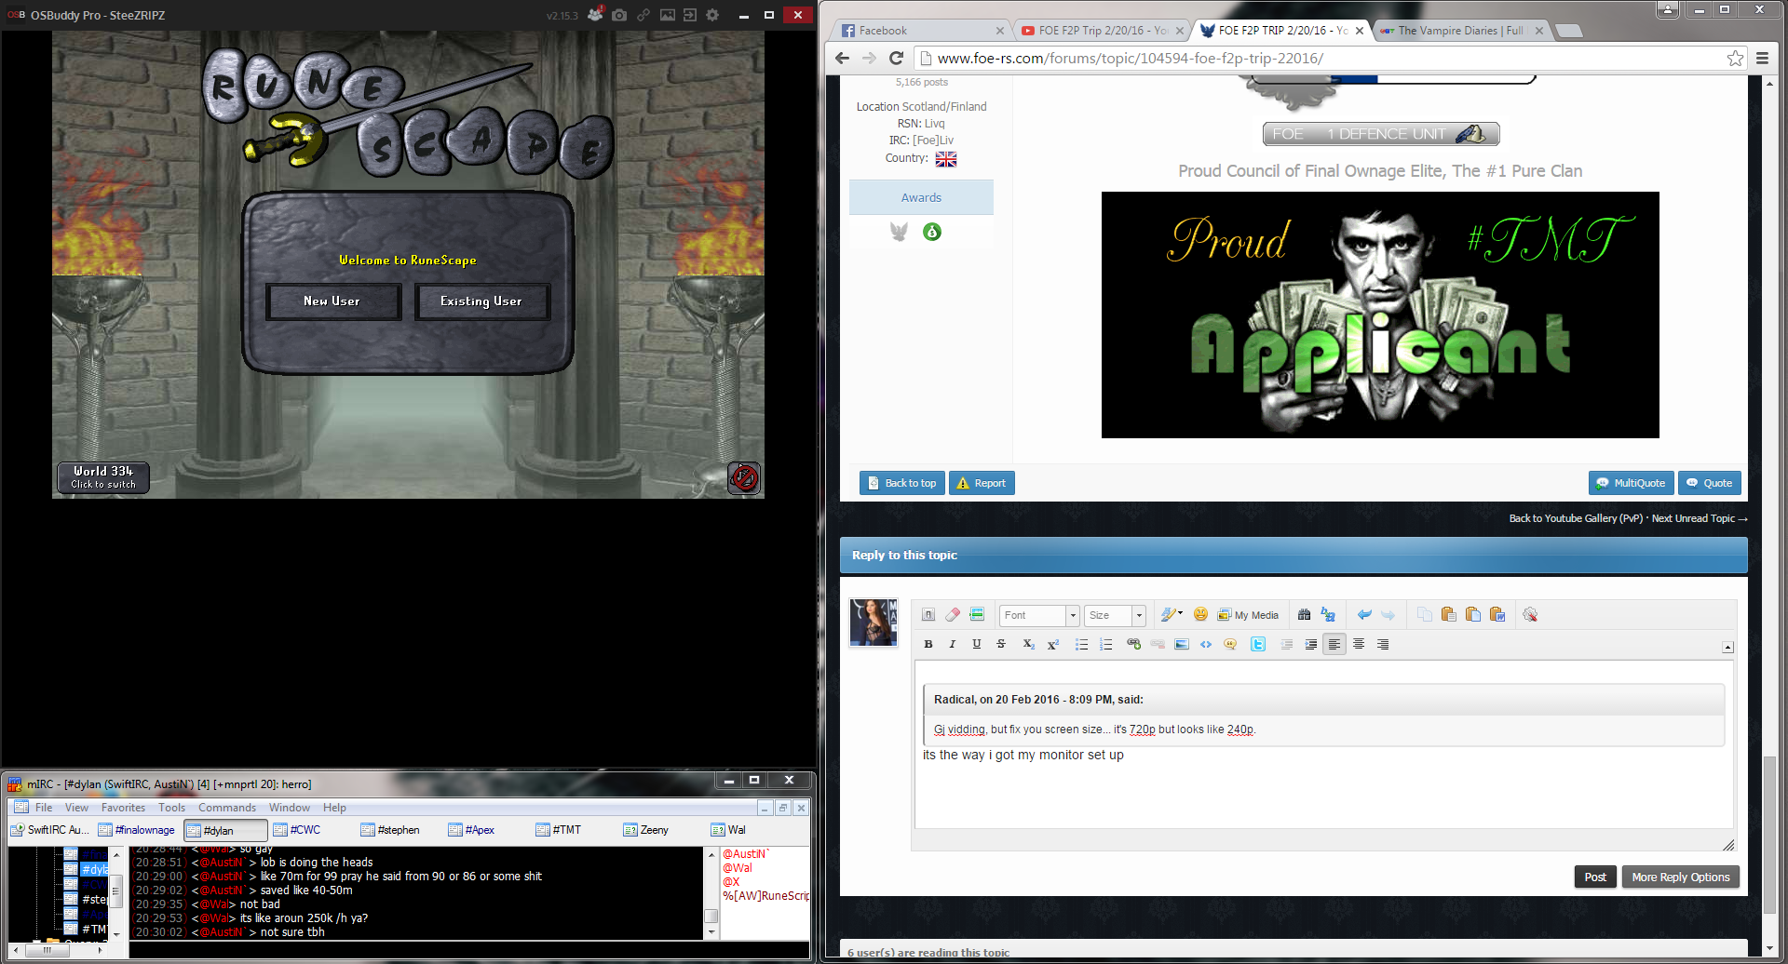Open OSBuddy settings gear
The image size is (1788, 964).
pos(712,15)
